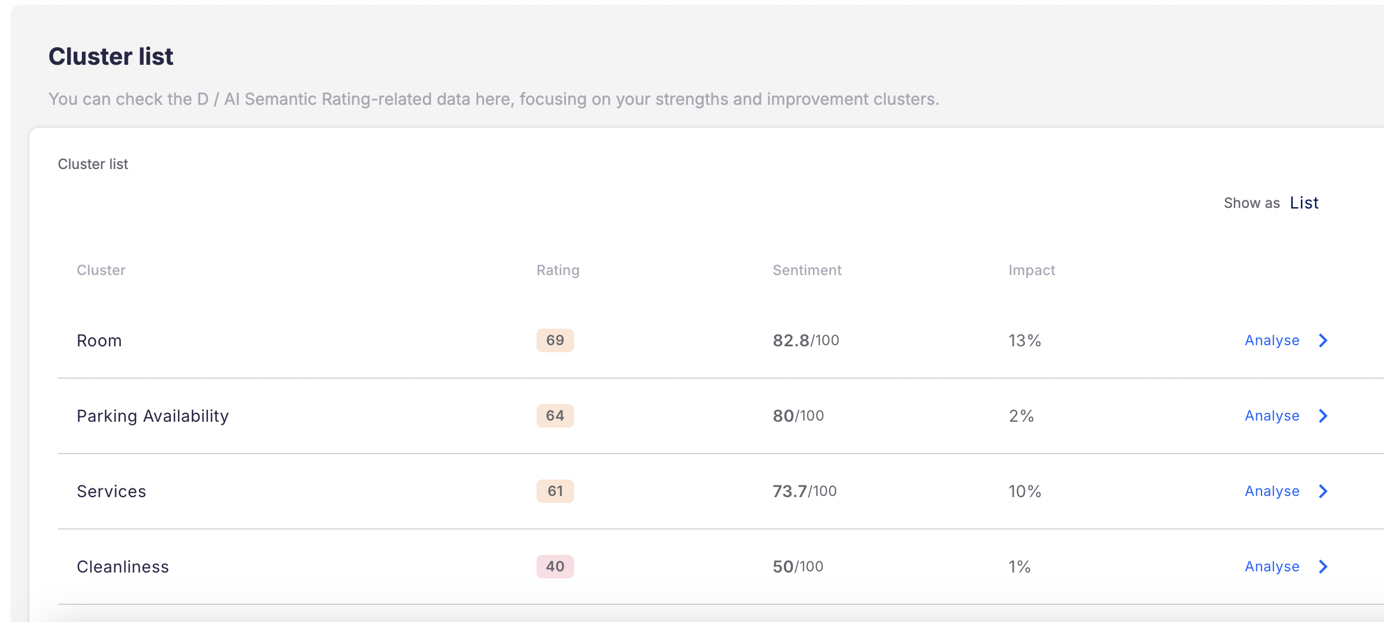Click the chevron arrow in Cleanliness row
Viewport: 1384px width, 622px height.
1323,567
